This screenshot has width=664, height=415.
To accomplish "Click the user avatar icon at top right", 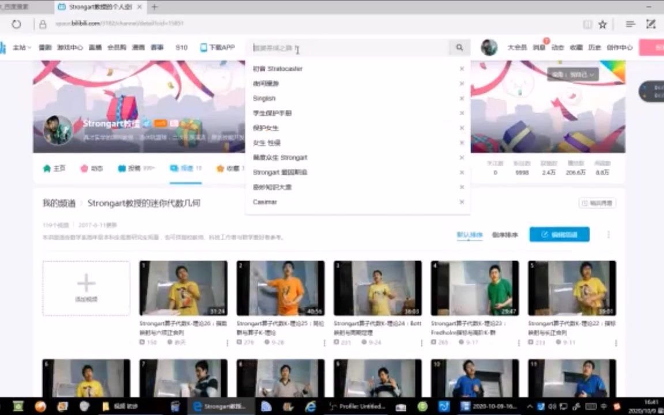I will pos(489,48).
